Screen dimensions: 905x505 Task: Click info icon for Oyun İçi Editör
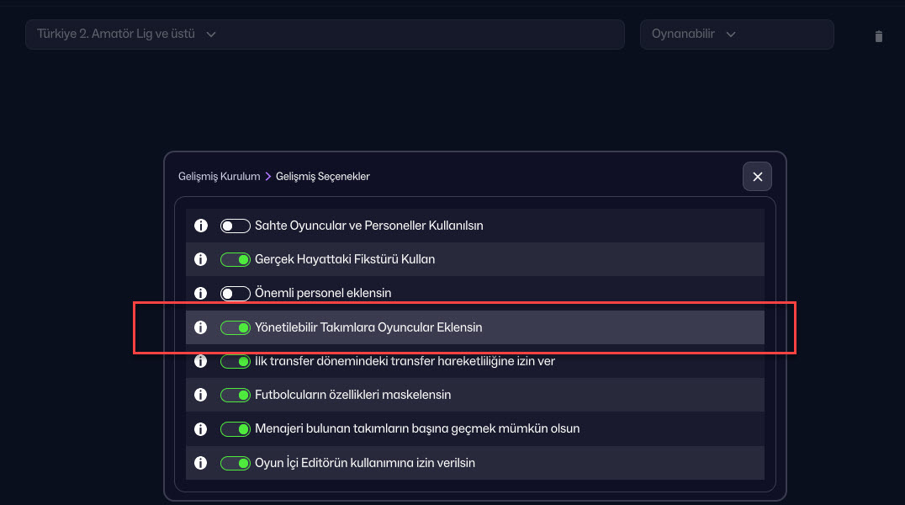200,463
